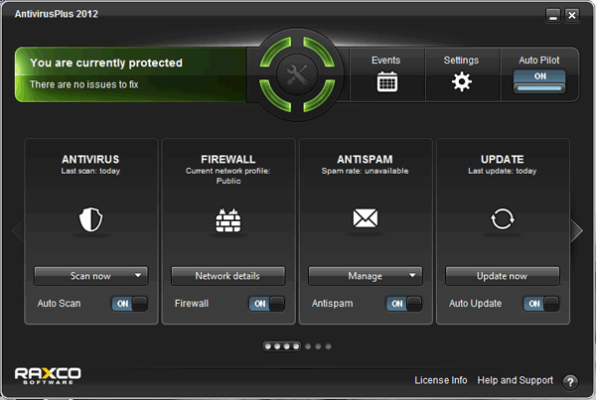The height and width of the screenshot is (400, 596).
Task: Click the question mark help icon
Action: 570,382
